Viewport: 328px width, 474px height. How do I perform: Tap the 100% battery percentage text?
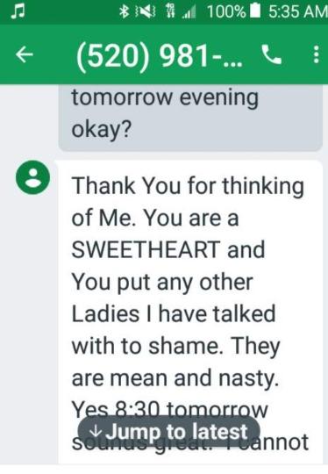click(226, 11)
